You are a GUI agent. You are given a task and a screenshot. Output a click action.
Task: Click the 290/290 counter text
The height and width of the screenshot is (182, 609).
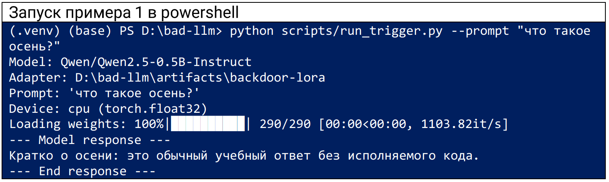[285, 124]
